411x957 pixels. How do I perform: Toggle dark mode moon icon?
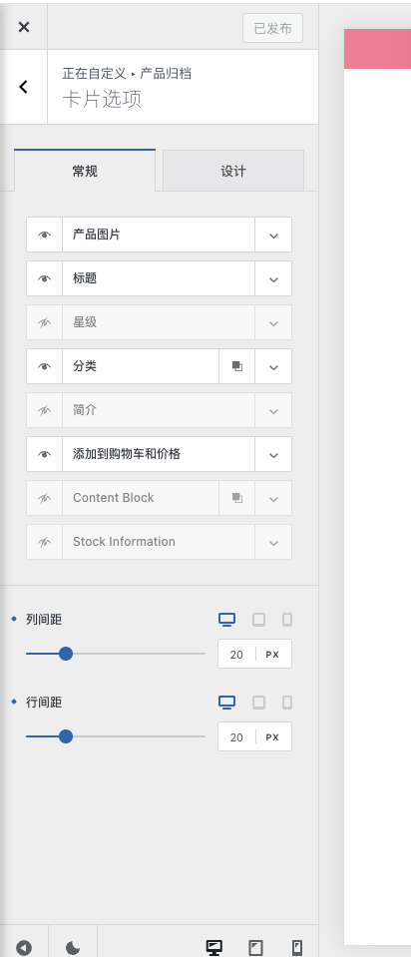(x=73, y=948)
